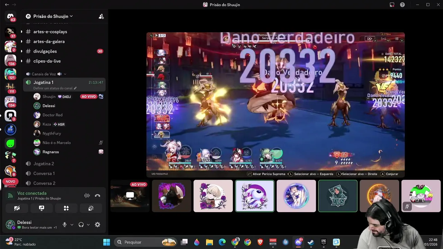Click user NygthFury in voice list
The width and height of the screenshot is (443, 249).
[52, 133]
